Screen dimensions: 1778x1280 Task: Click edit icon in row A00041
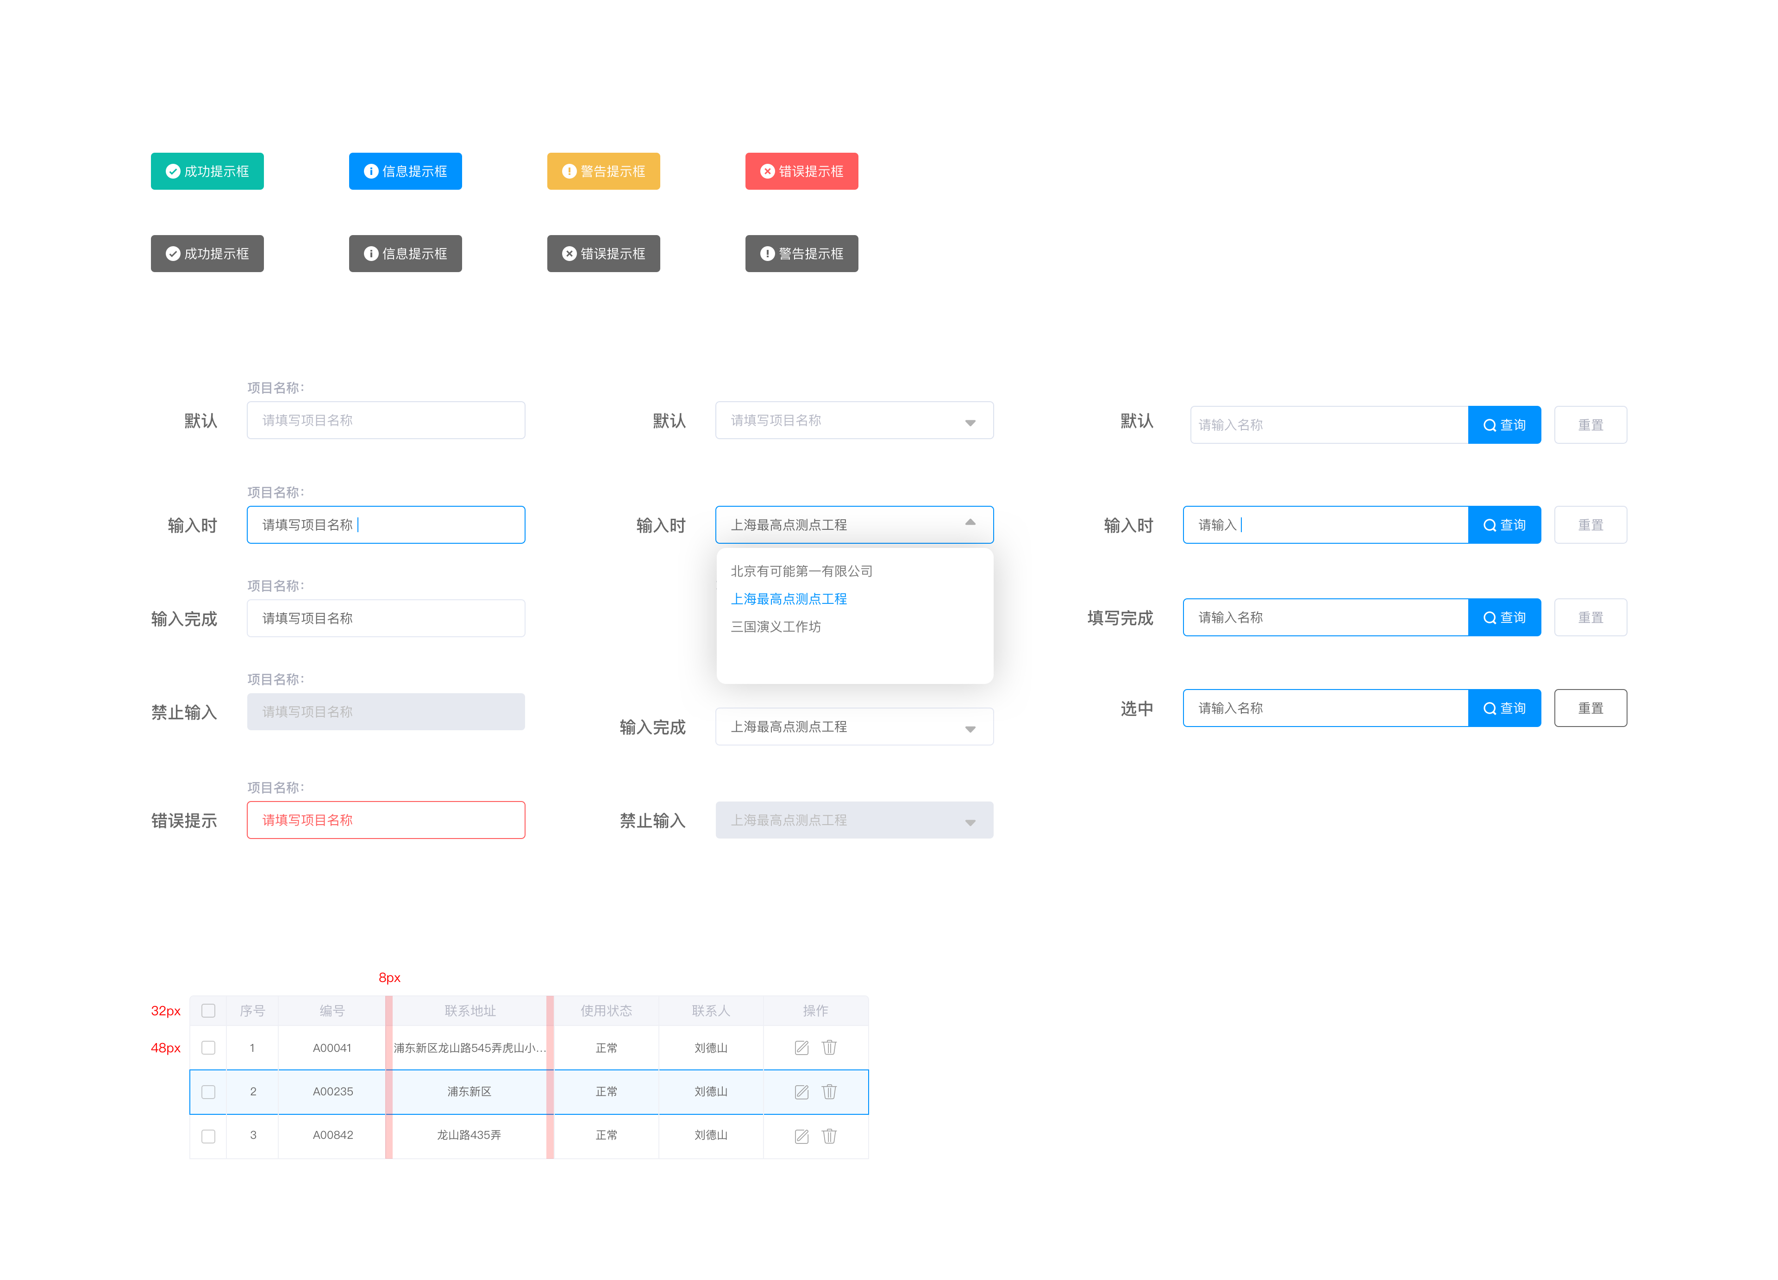(x=801, y=1048)
